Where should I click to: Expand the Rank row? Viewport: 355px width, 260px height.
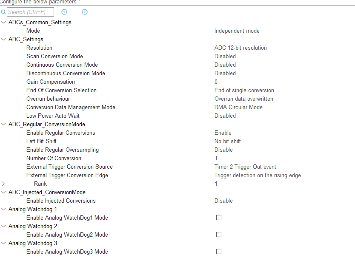coord(4,184)
